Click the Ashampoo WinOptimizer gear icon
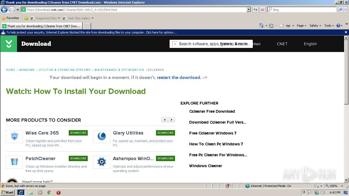Viewport: 349px width, 196px height. (102, 162)
